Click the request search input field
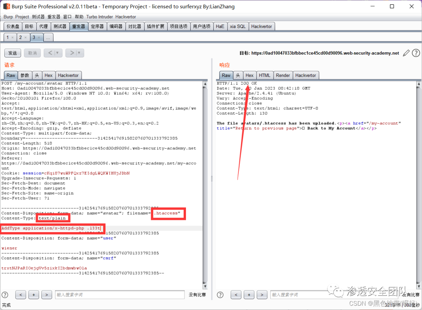 click(120, 295)
